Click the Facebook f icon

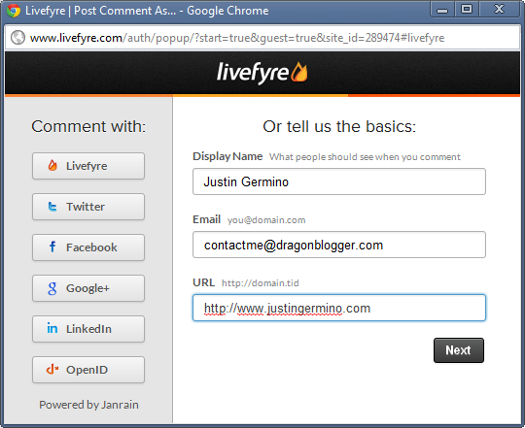pyautogui.click(x=52, y=247)
